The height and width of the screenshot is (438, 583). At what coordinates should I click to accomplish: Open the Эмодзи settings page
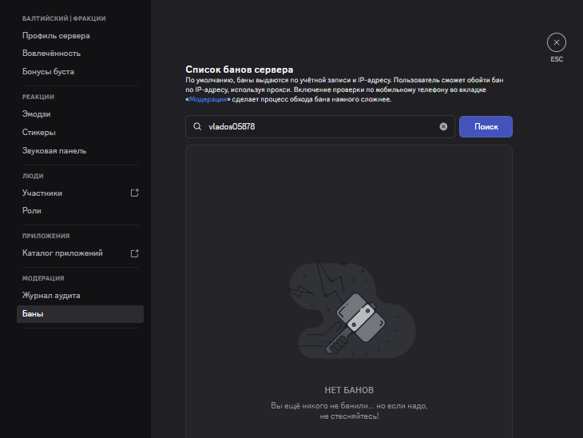(x=36, y=114)
